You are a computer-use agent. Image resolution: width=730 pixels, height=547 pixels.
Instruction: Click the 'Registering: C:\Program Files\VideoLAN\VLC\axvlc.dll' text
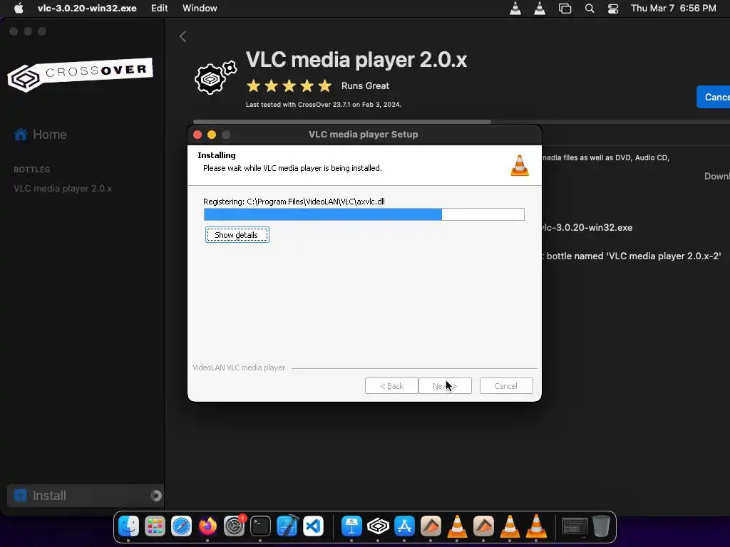click(294, 202)
